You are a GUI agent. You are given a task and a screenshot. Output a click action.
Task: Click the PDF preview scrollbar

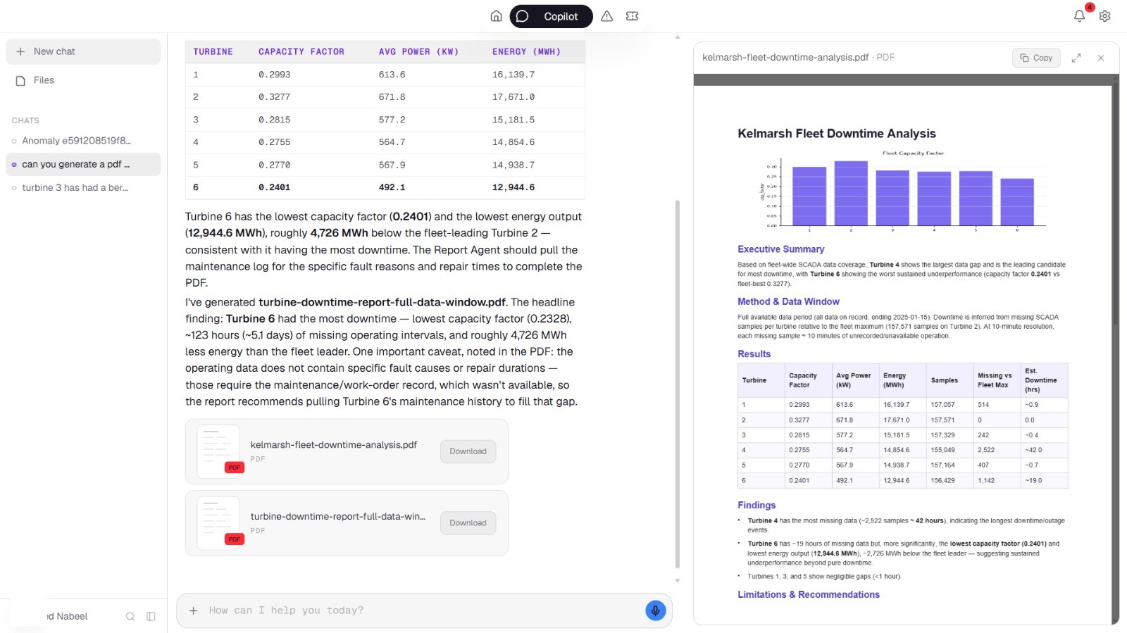(1115, 204)
